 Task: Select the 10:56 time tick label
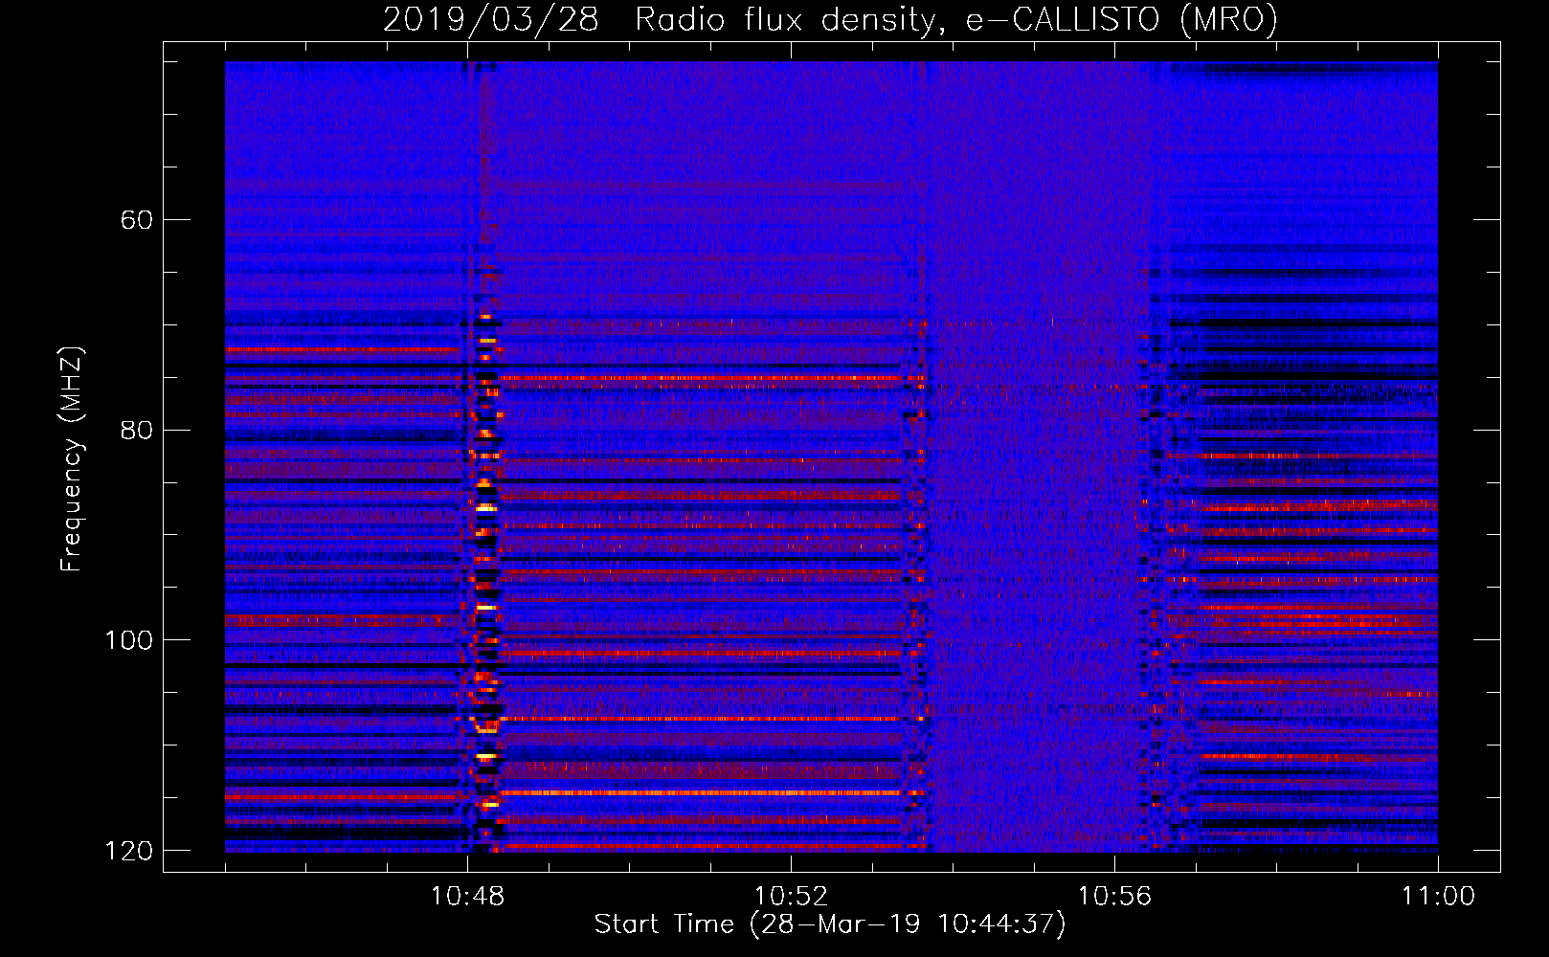1114,897
